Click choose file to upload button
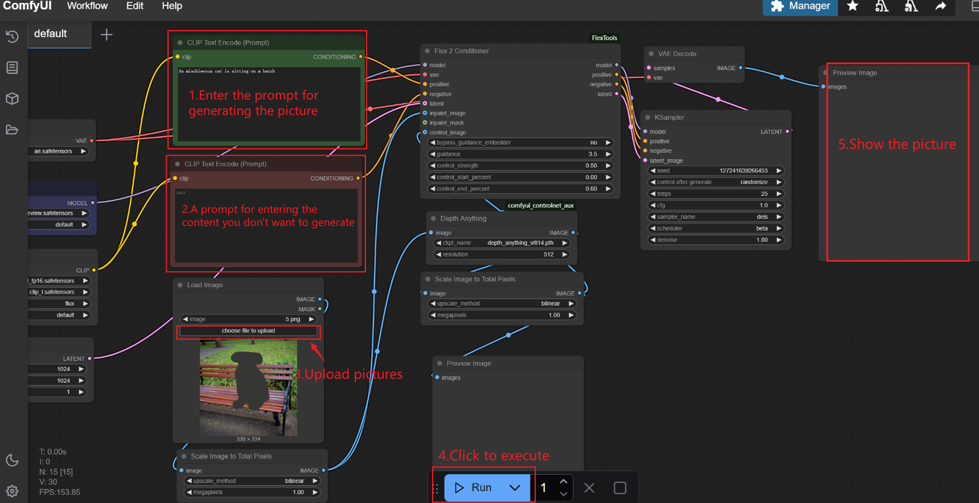This screenshot has width=979, height=503. point(248,331)
